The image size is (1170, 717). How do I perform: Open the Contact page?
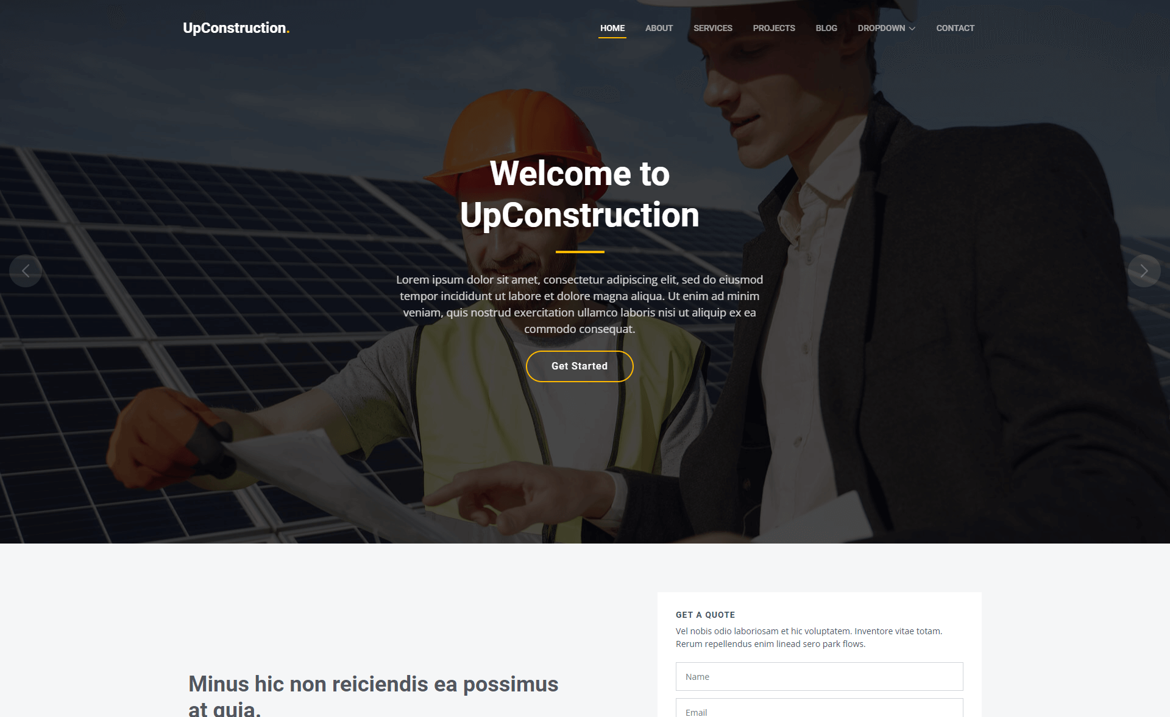click(955, 28)
